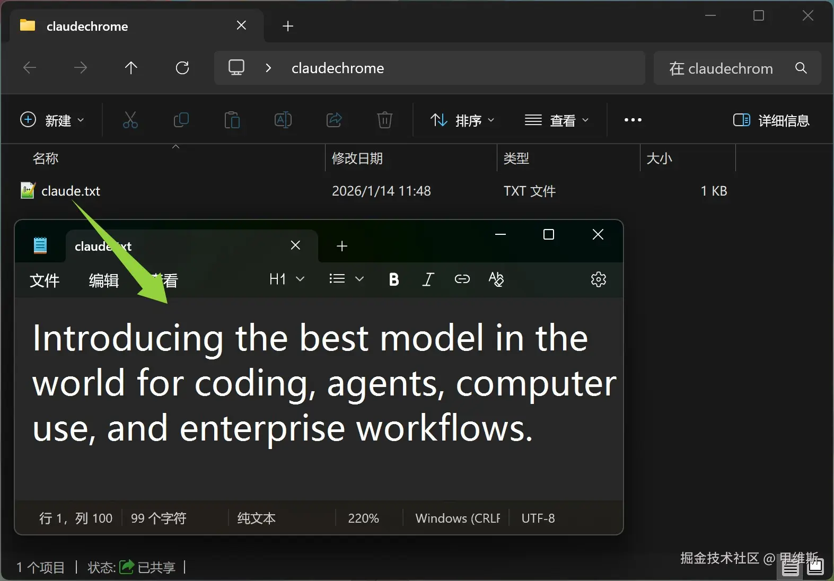
Task: Click the 99 个字符 character count
Action: point(159,518)
